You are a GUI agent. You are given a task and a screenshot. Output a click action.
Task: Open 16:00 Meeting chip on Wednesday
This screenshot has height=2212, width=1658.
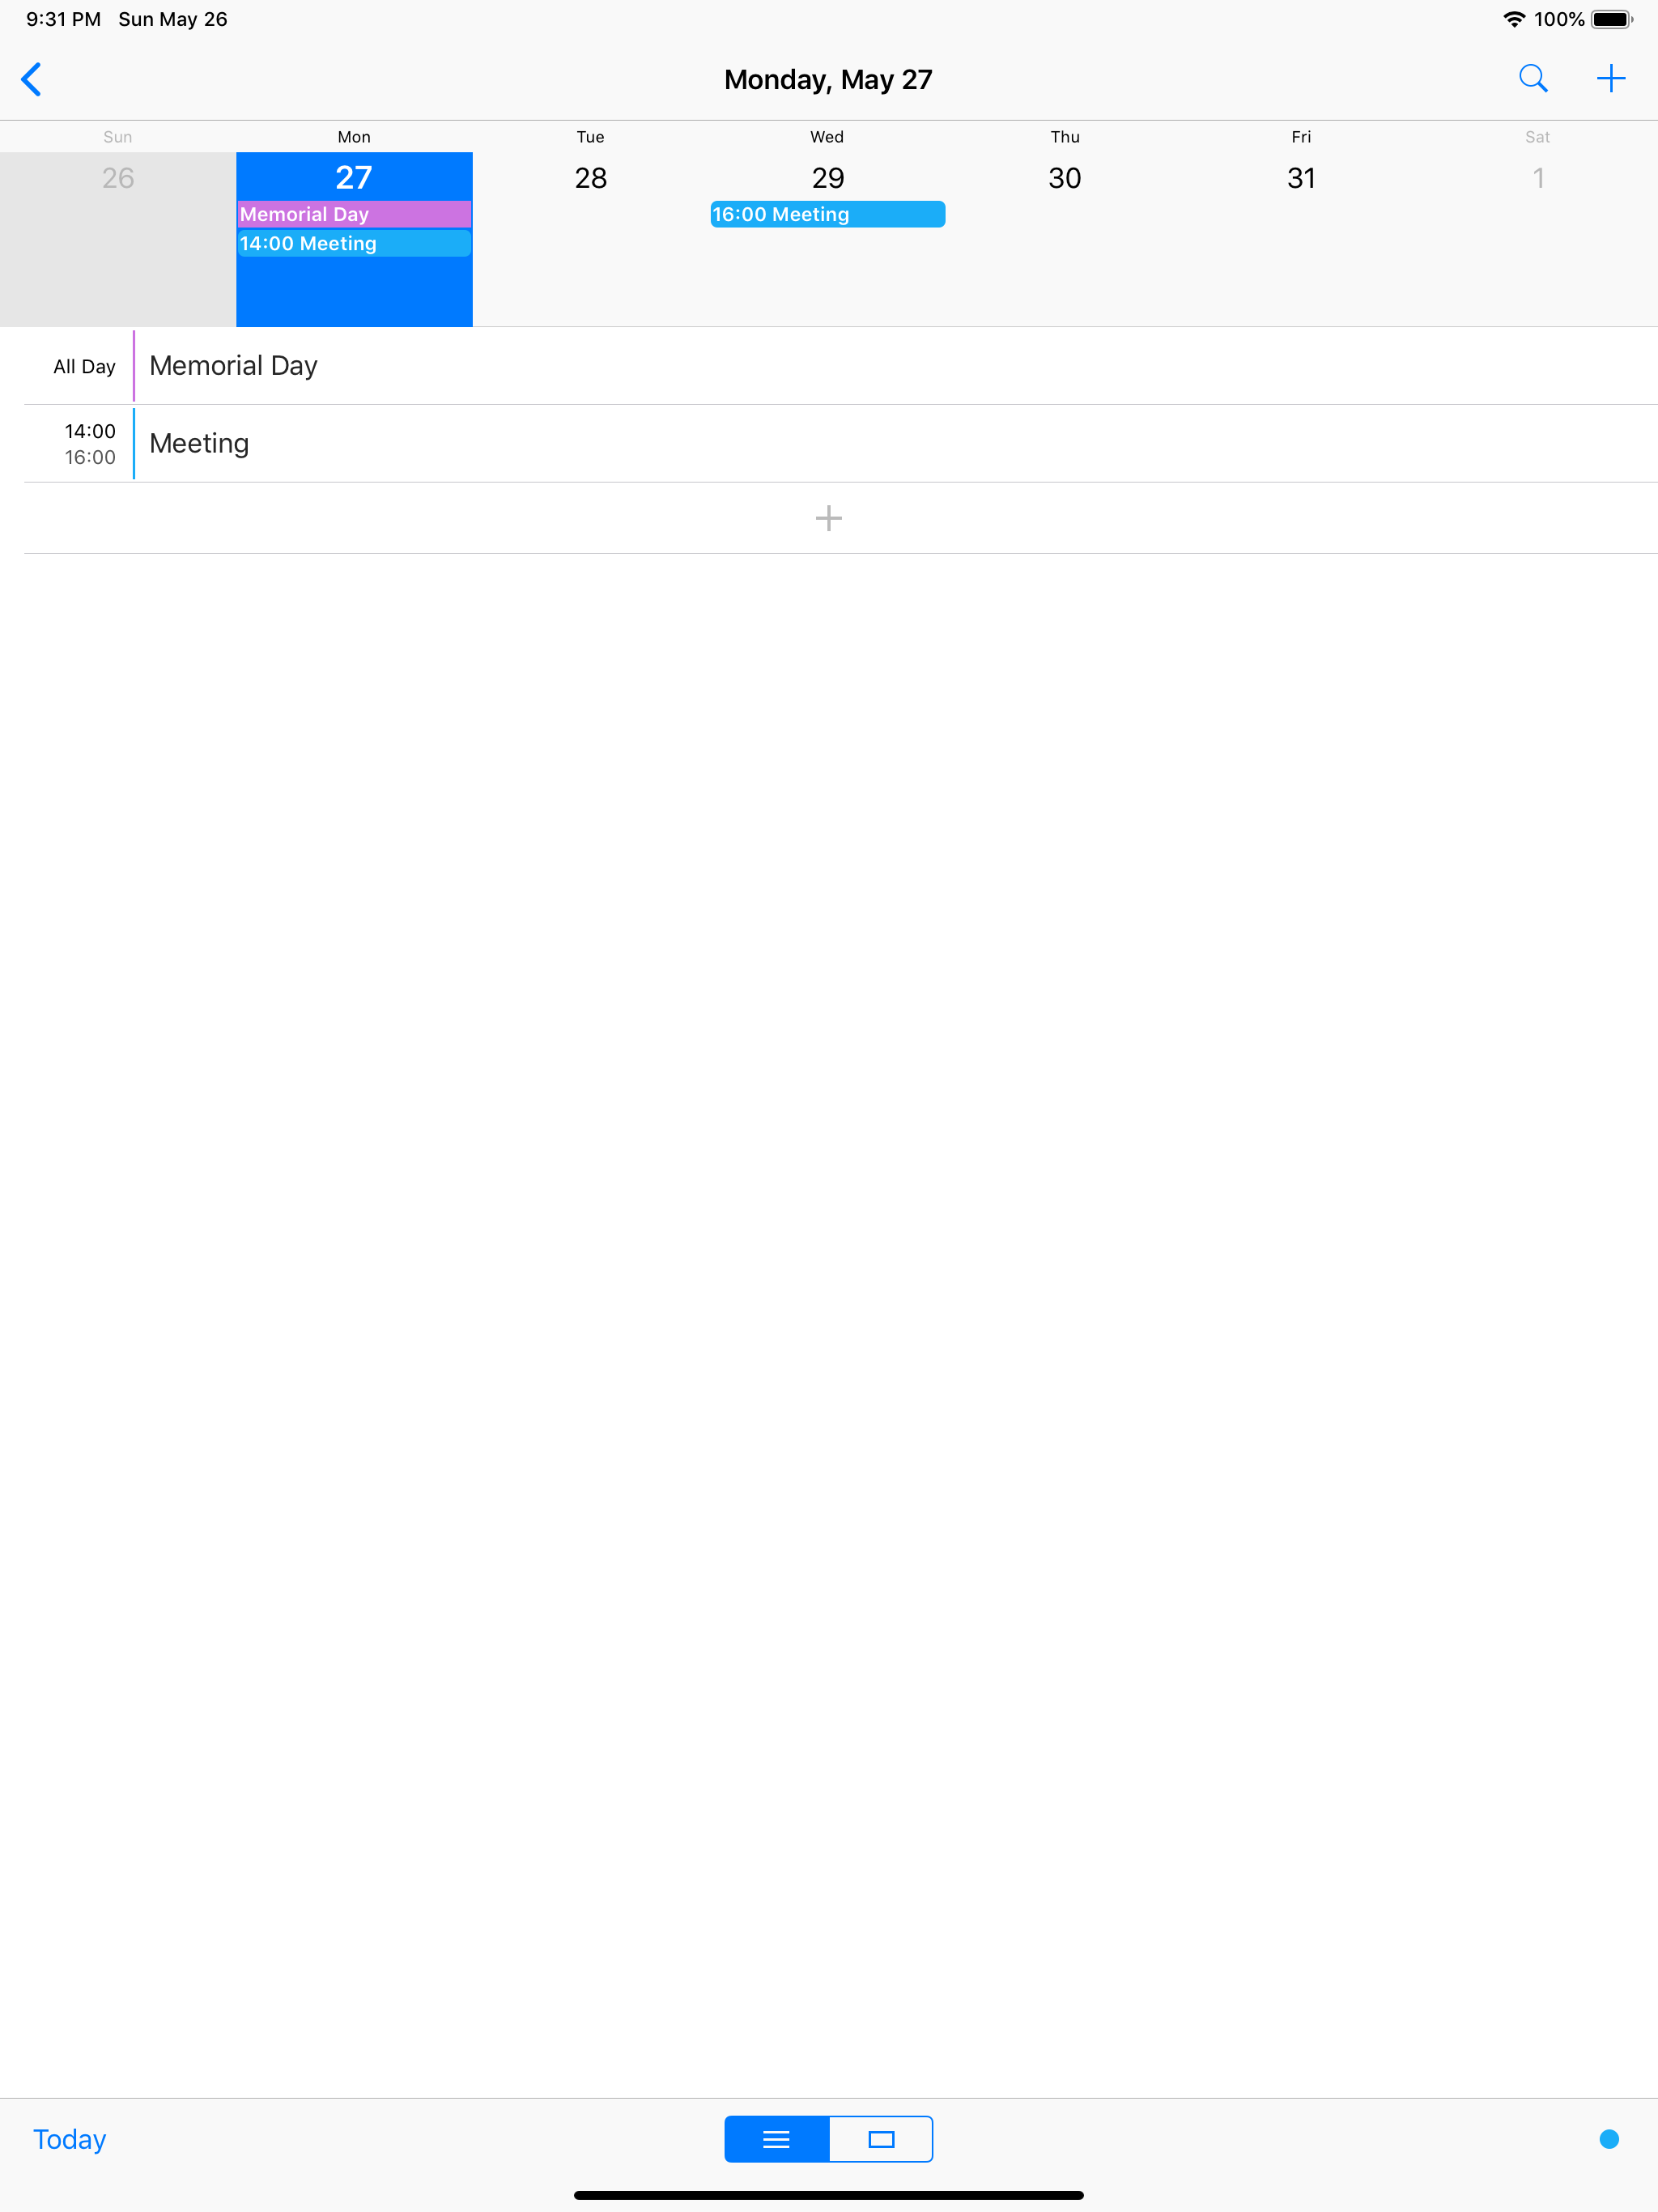pos(828,214)
